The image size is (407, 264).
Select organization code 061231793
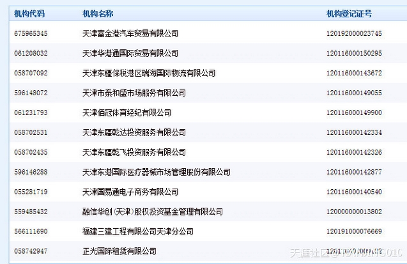tap(31, 113)
